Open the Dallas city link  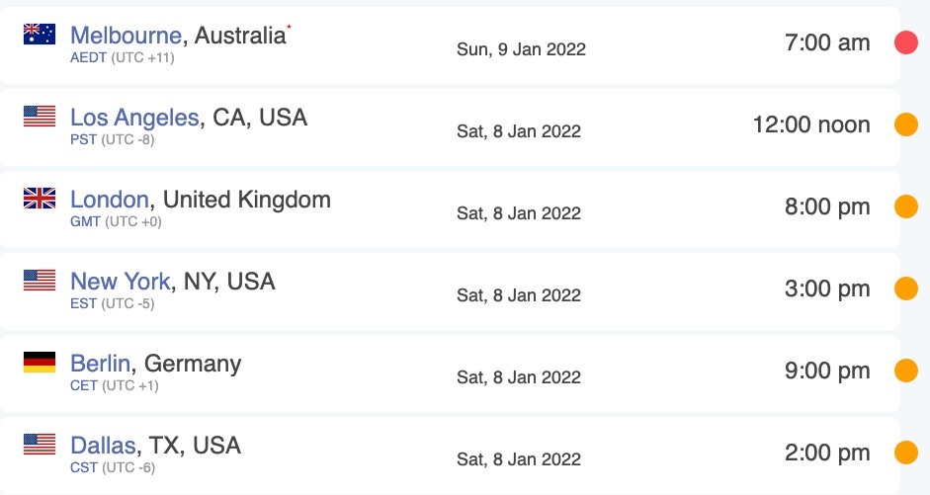103,446
